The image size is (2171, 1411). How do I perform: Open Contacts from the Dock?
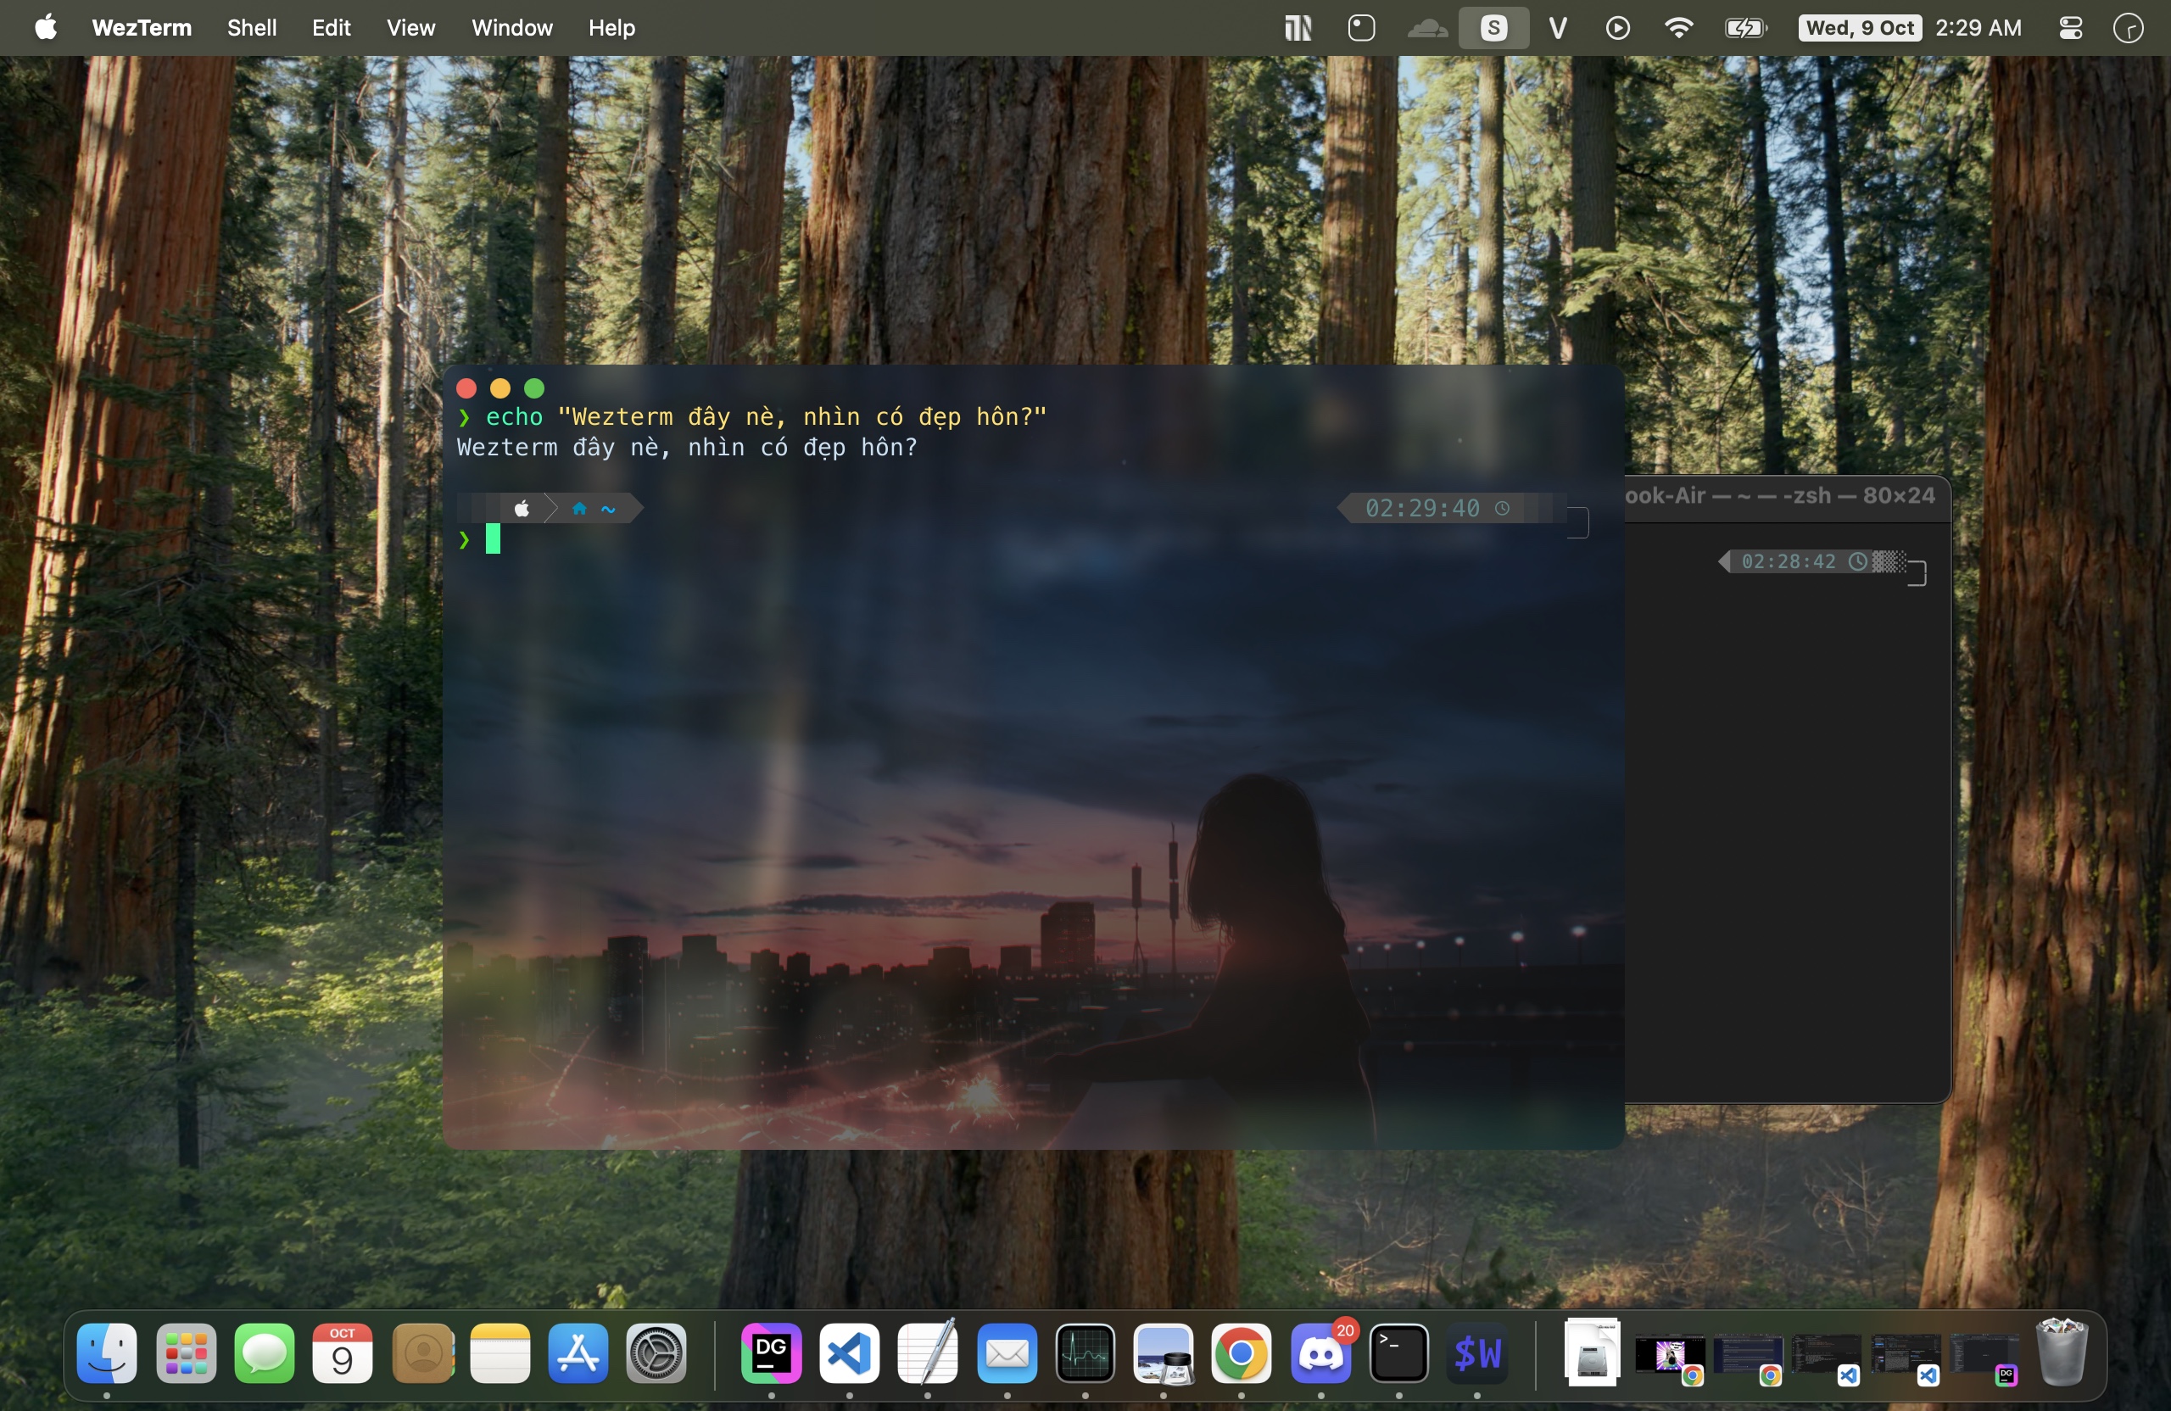[x=423, y=1352]
